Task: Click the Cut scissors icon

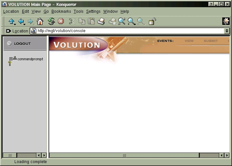Action: point(72,22)
